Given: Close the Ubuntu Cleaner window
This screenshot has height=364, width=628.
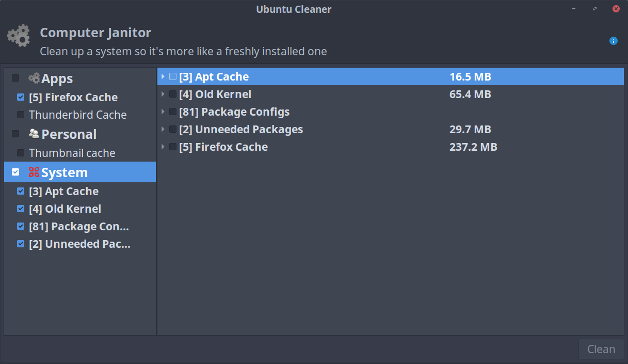Looking at the screenshot, I should 616,9.
